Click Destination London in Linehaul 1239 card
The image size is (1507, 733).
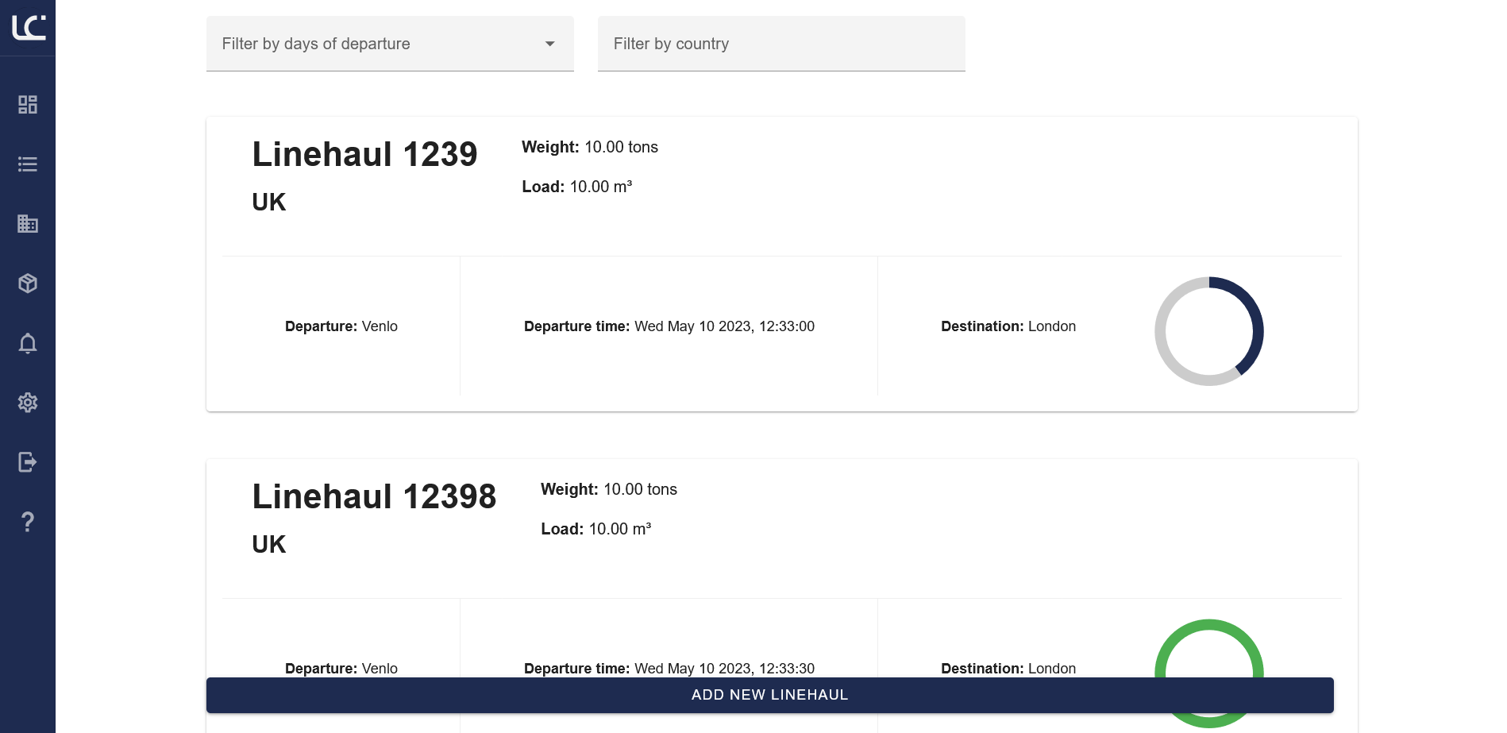pos(1008,326)
